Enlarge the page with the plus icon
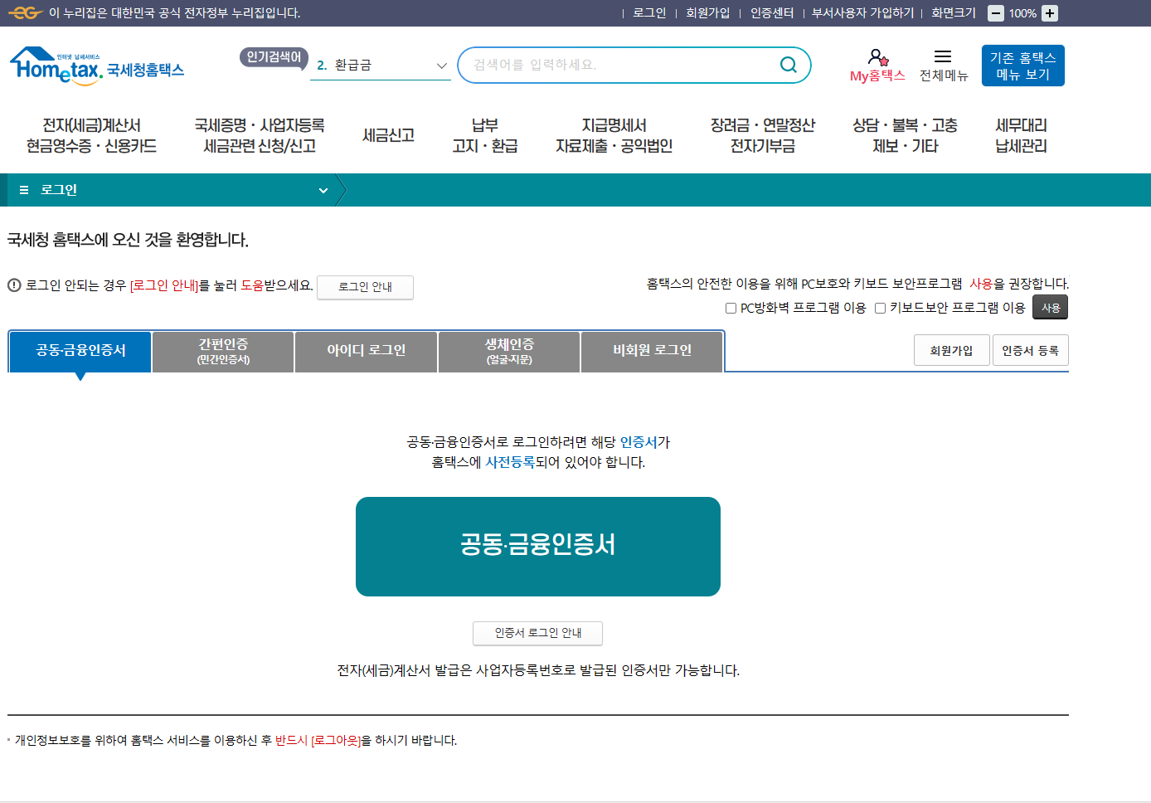The height and width of the screenshot is (803, 1151). pyautogui.click(x=1050, y=12)
